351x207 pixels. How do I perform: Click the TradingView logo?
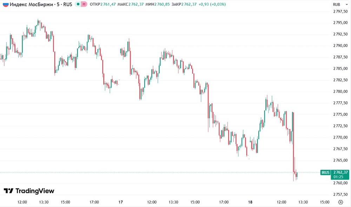click(29, 191)
